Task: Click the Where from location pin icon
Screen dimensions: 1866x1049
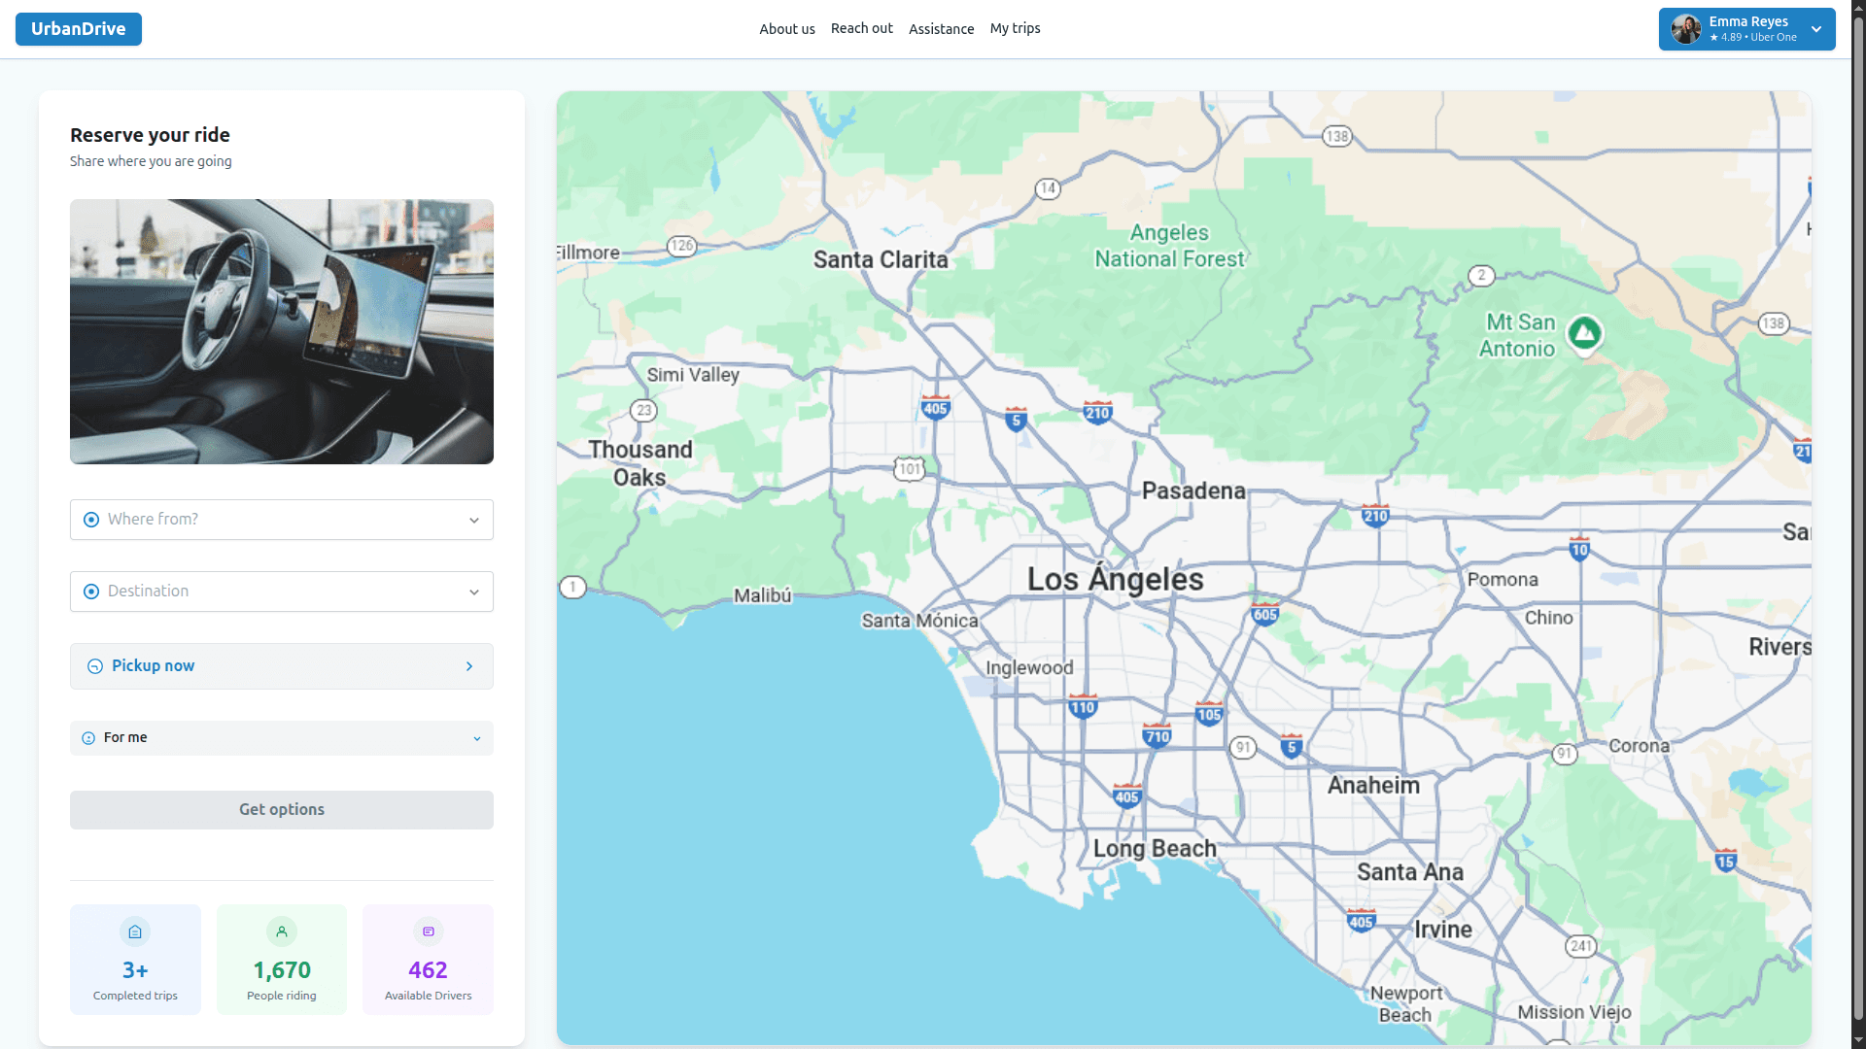Action: click(x=91, y=520)
